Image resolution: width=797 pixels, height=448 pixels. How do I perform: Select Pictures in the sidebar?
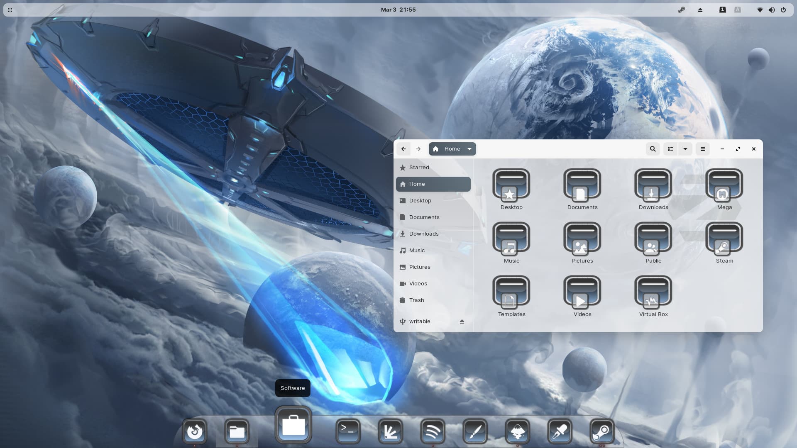tap(433, 267)
